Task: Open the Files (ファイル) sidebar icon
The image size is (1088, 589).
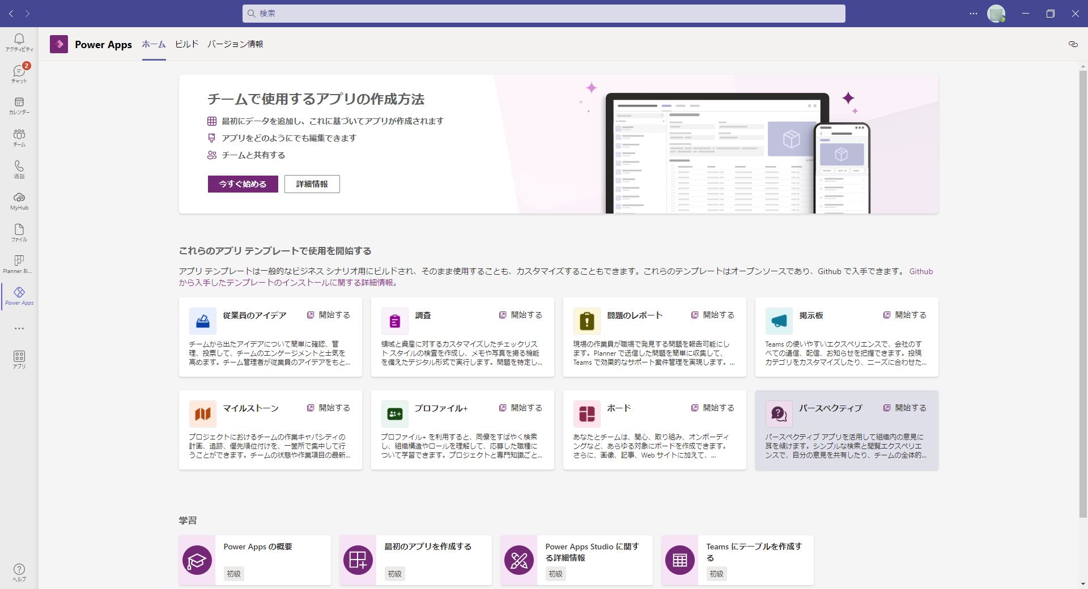Action: (19, 233)
